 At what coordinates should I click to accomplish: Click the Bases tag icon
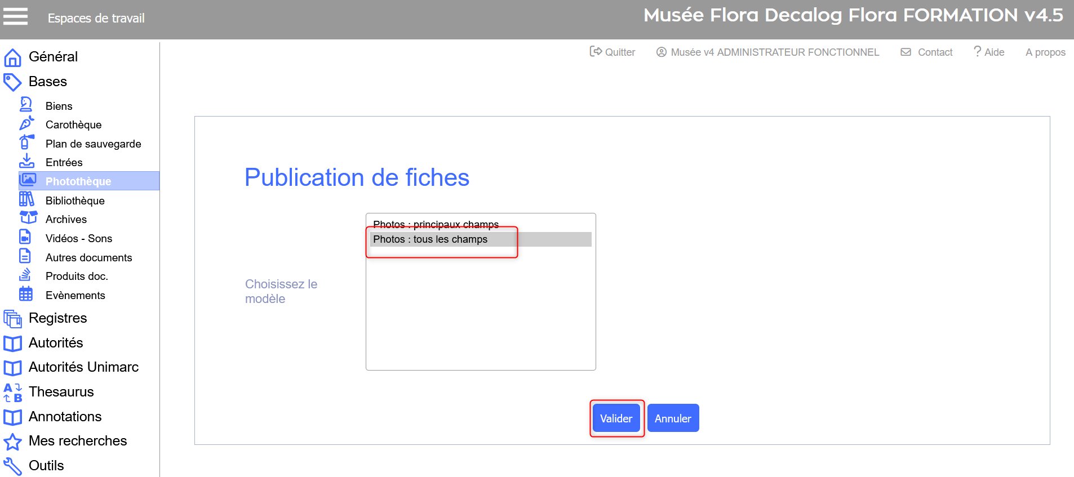[12, 82]
